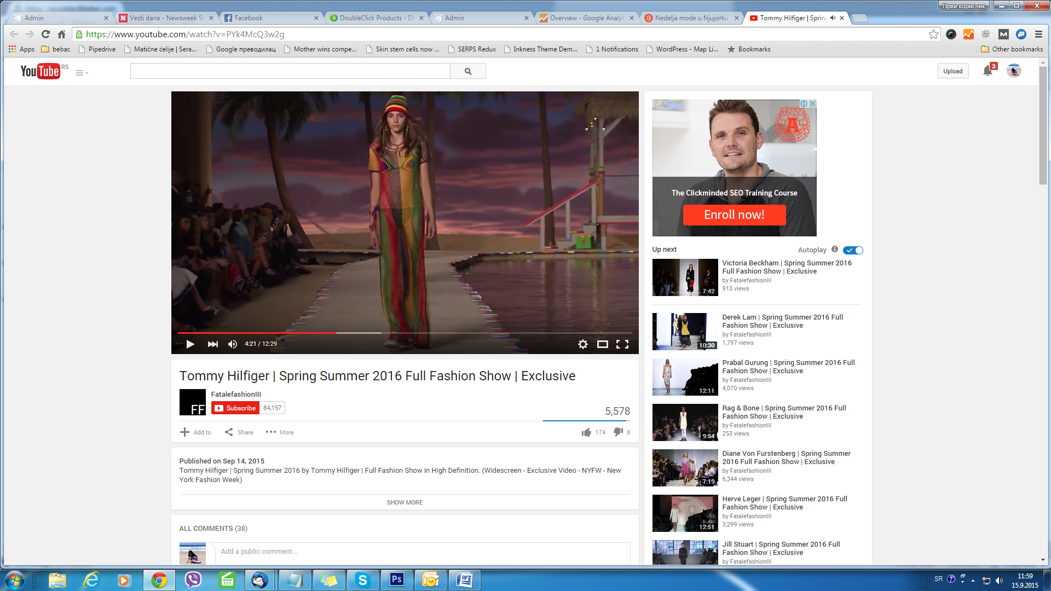Toggle the Autoplay switch off
1051x591 pixels.
pyautogui.click(x=853, y=250)
